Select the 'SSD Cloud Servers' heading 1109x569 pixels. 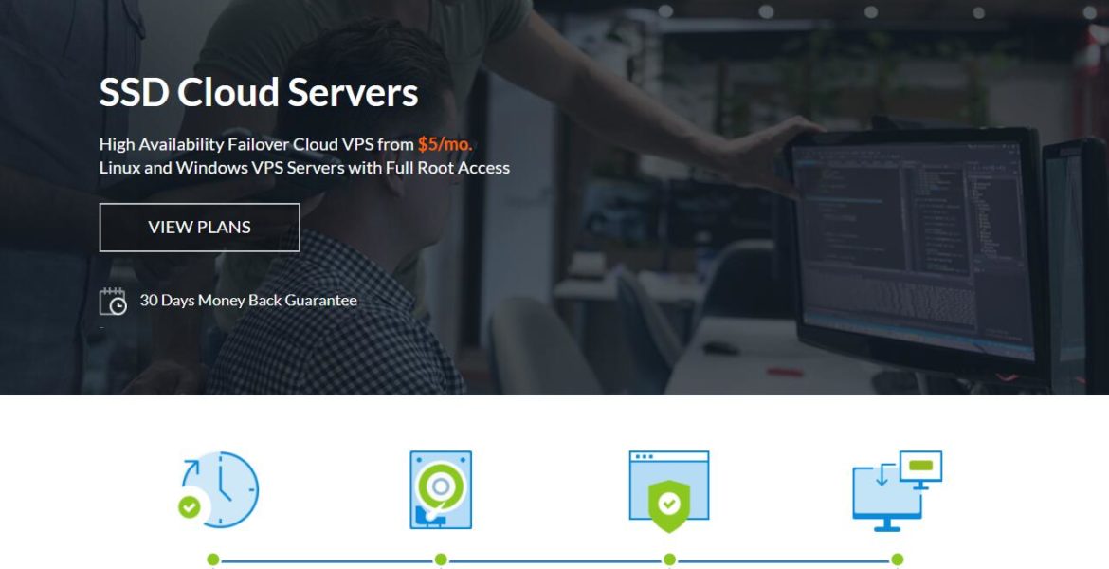coord(259,92)
